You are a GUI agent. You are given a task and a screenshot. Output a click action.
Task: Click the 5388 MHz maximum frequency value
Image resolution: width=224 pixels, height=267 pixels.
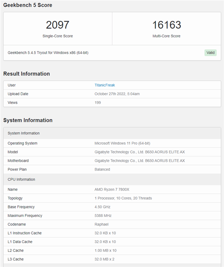click(103, 215)
